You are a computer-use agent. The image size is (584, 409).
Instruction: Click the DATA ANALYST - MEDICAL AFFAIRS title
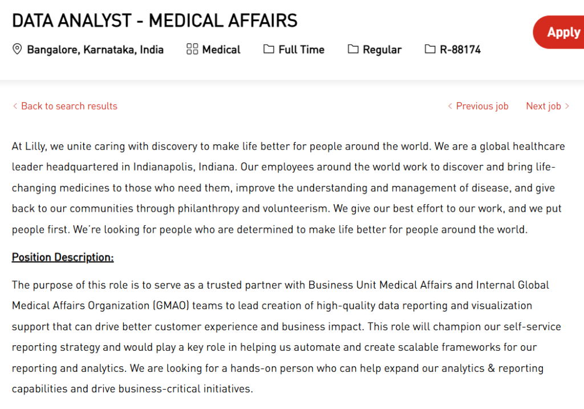click(x=155, y=20)
